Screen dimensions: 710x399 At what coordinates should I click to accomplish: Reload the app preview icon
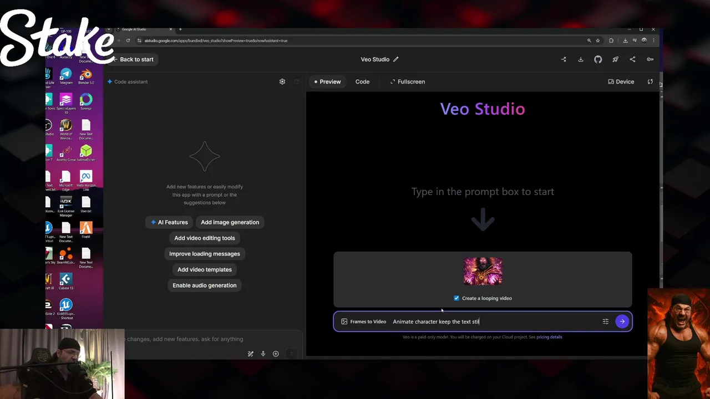tap(650, 81)
